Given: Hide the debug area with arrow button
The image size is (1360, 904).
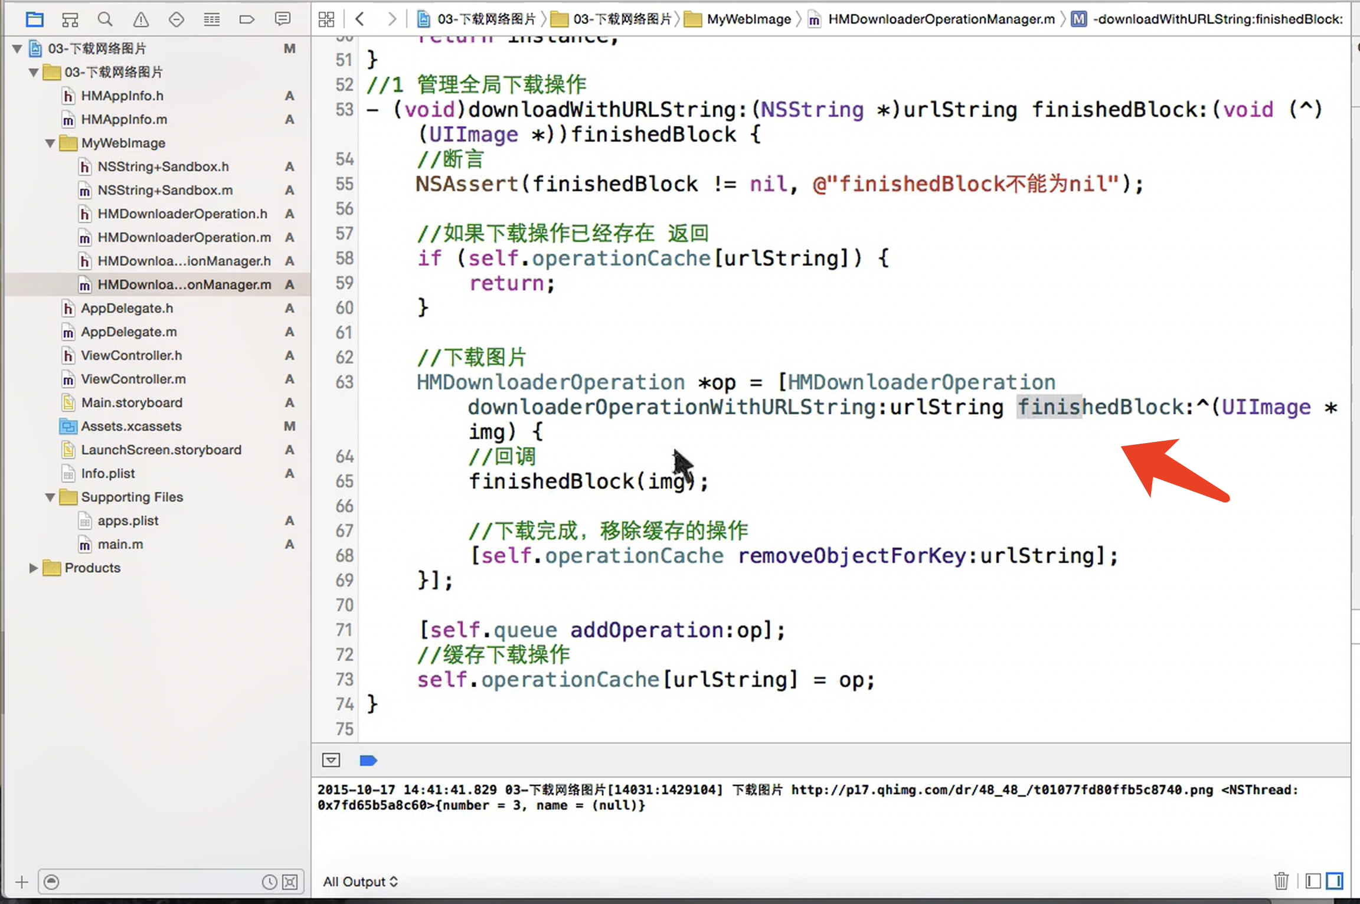Looking at the screenshot, I should (x=331, y=761).
